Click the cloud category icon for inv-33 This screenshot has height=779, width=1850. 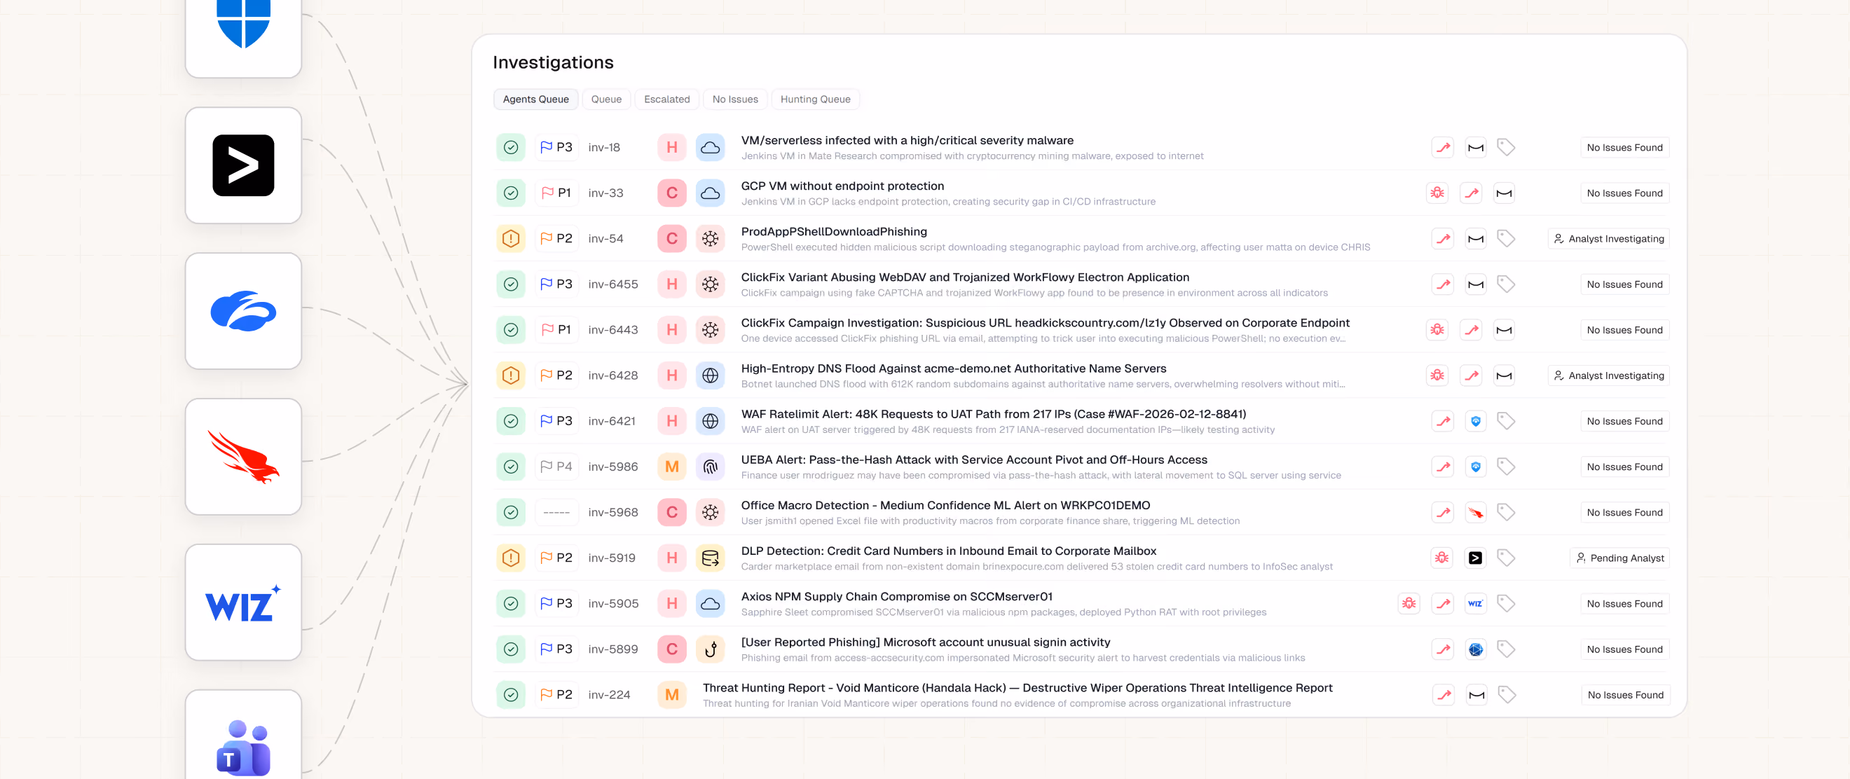click(x=710, y=193)
